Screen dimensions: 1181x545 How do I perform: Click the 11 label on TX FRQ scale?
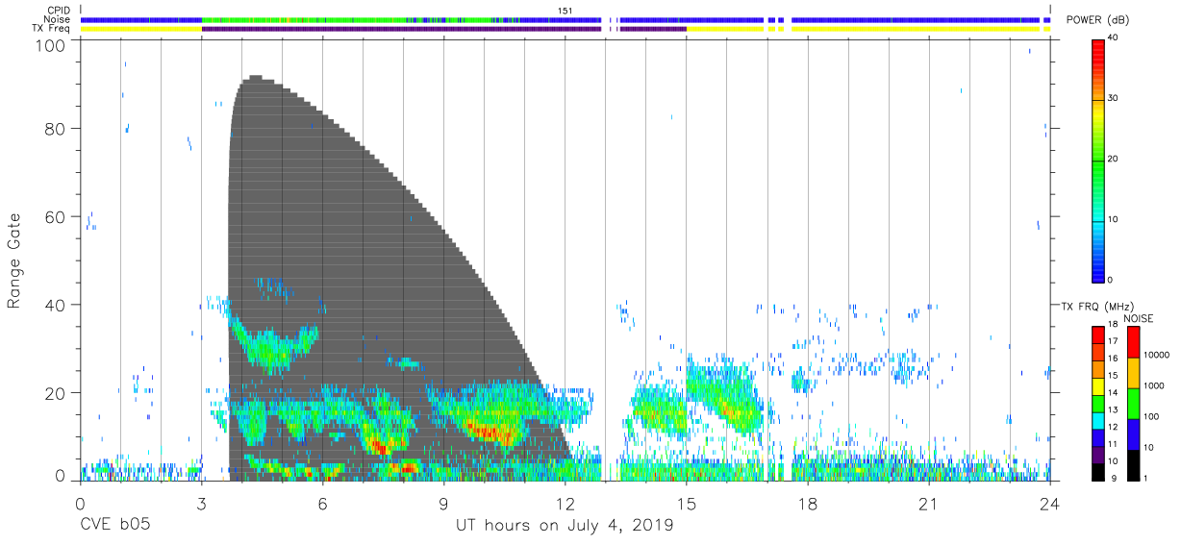(x=1112, y=444)
